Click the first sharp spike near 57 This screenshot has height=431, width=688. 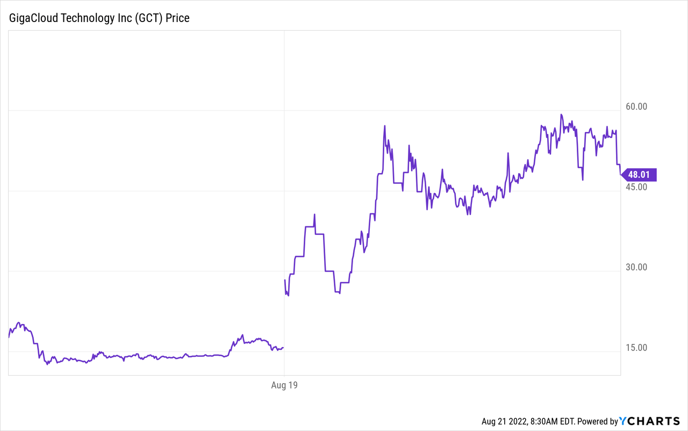(385, 126)
